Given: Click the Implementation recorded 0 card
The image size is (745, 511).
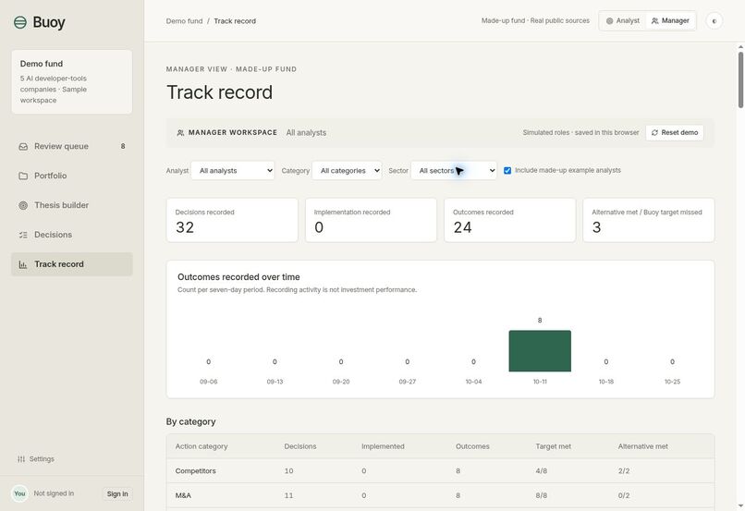Looking at the screenshot, I should point(371,220).
